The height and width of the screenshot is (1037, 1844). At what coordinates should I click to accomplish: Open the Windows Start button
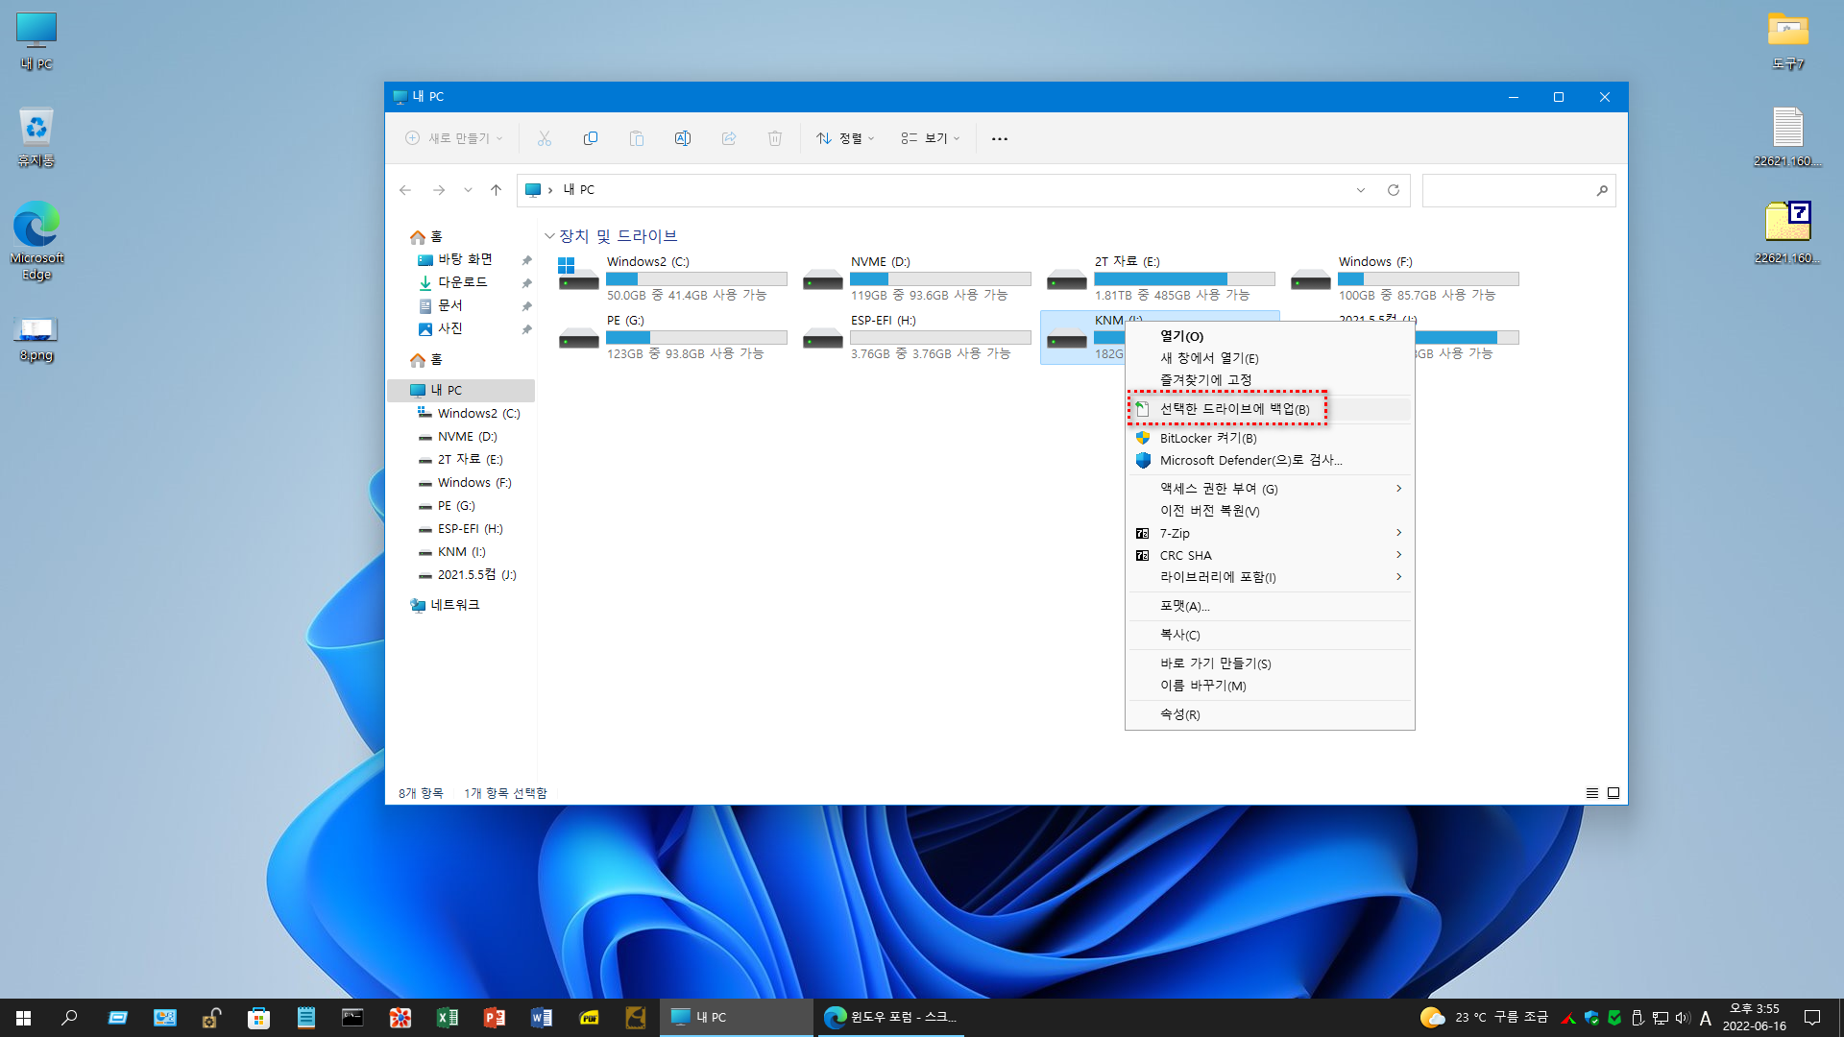tap(24, 1018)
